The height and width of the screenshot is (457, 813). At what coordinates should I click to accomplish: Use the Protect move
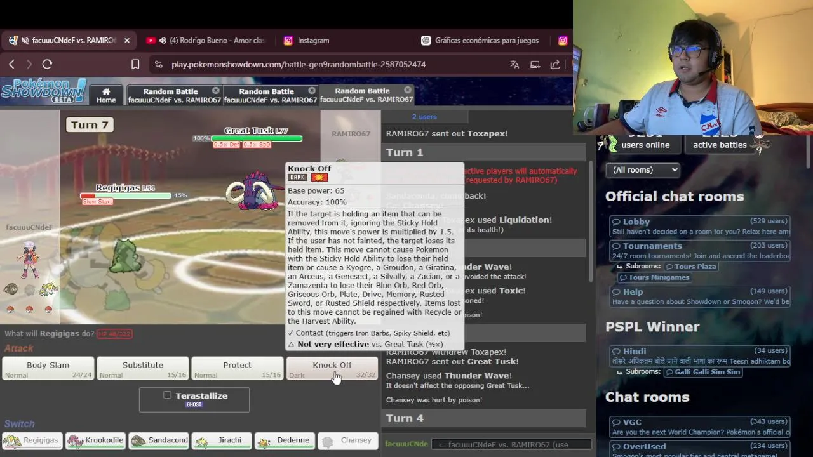[x=238, y=369]
